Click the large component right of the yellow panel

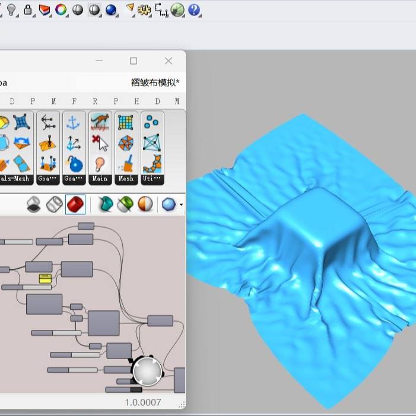coord(77,269)
